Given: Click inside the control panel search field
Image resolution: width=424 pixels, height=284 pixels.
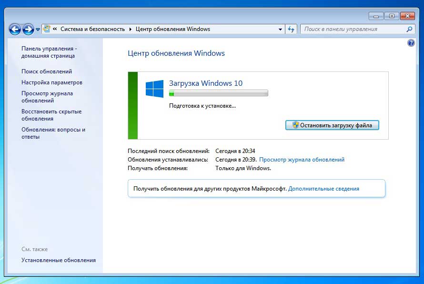Looking at the screenshot, I should 353,29.
